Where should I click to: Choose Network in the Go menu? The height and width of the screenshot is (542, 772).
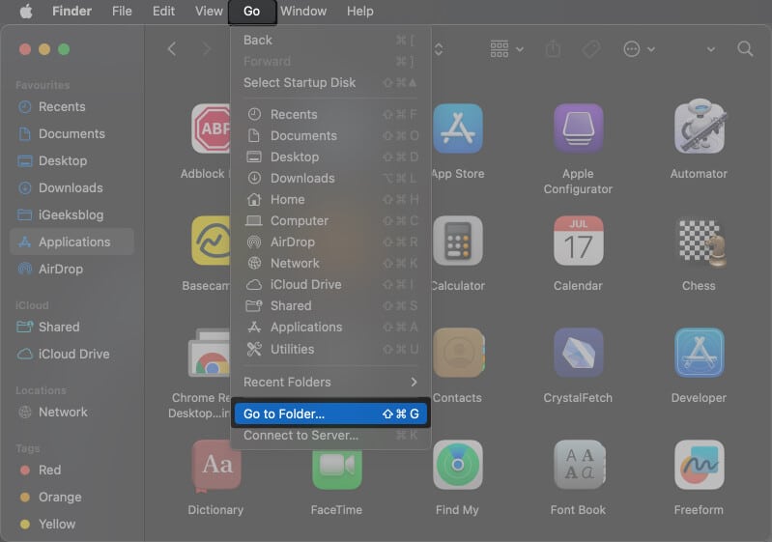click(x=330, y=264)
